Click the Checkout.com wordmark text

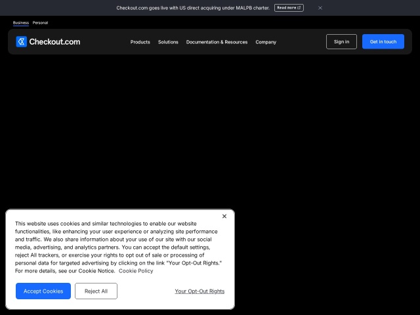[x=54, y=42]
